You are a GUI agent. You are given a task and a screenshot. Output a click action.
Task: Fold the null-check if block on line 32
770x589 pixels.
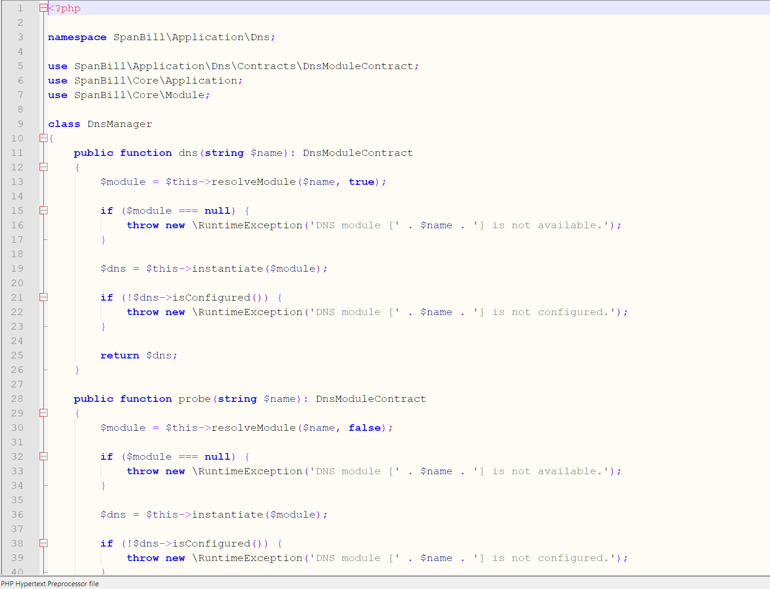click(43, 456)
